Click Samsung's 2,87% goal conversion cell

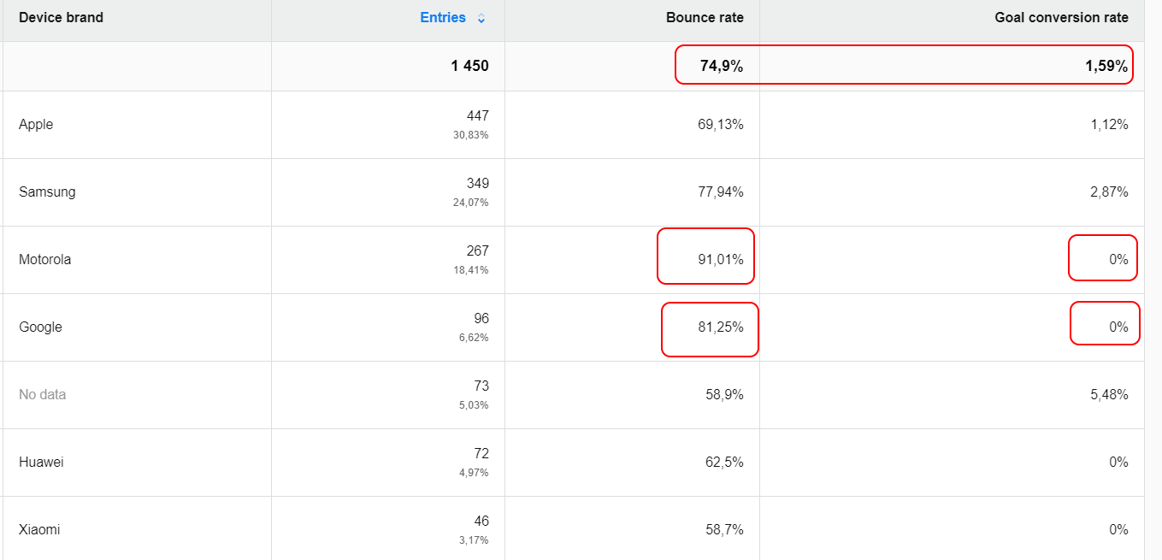tap(1109, 192)
